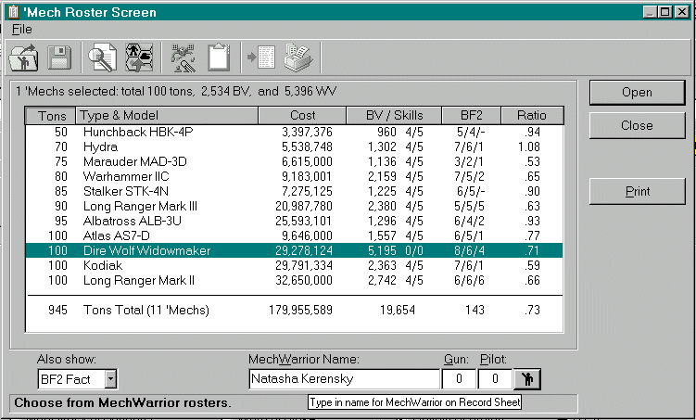Maximize the 'Mech Roster Screen window
The width and height of the screenshot is (696, 420).
pos(664,12)
